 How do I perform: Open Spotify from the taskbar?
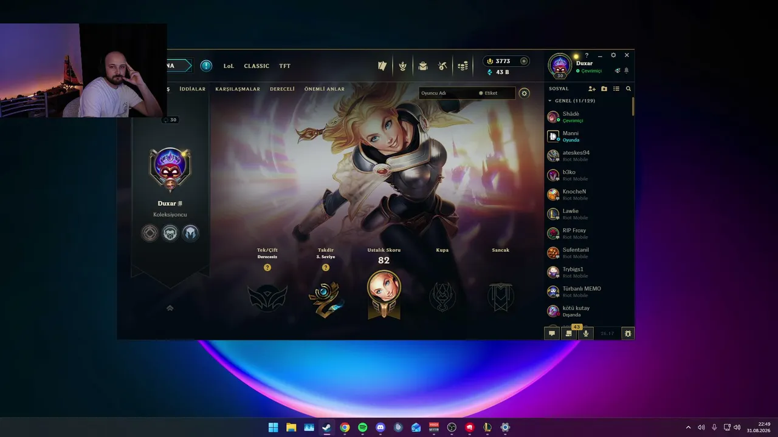[363, 427]
